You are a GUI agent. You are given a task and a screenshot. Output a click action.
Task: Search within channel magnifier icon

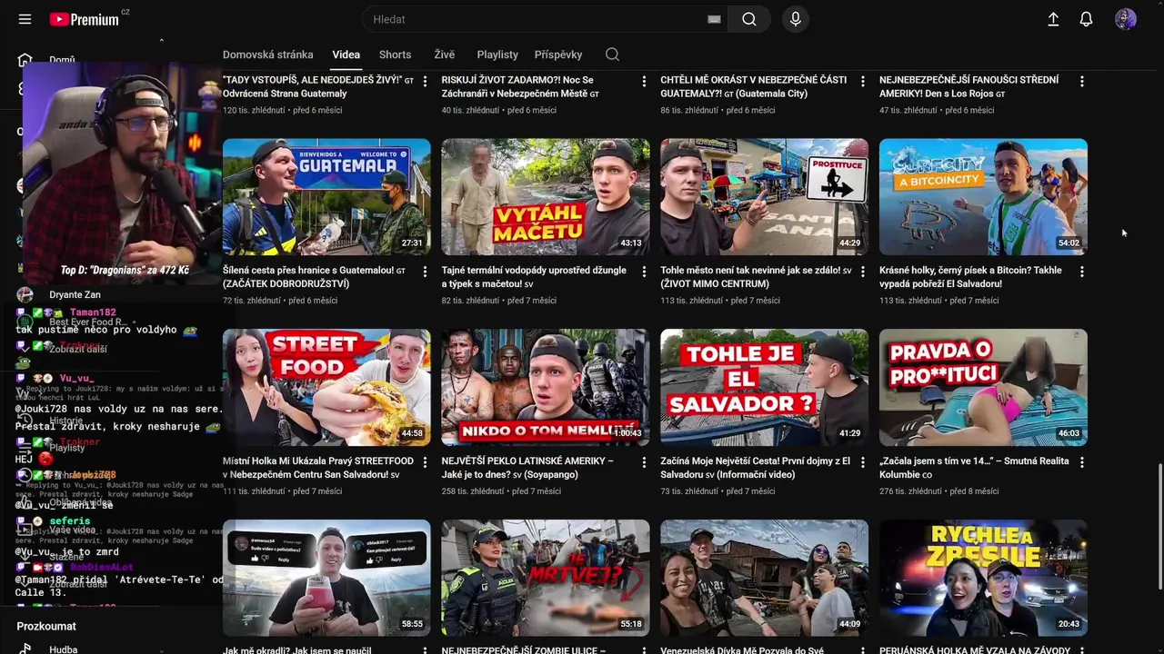pos(612,54)
